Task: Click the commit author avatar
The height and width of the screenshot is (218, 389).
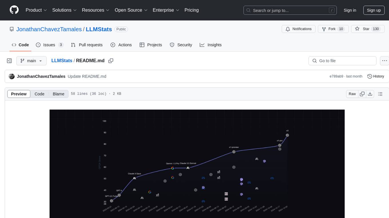Action: click(x=12, y=76)
